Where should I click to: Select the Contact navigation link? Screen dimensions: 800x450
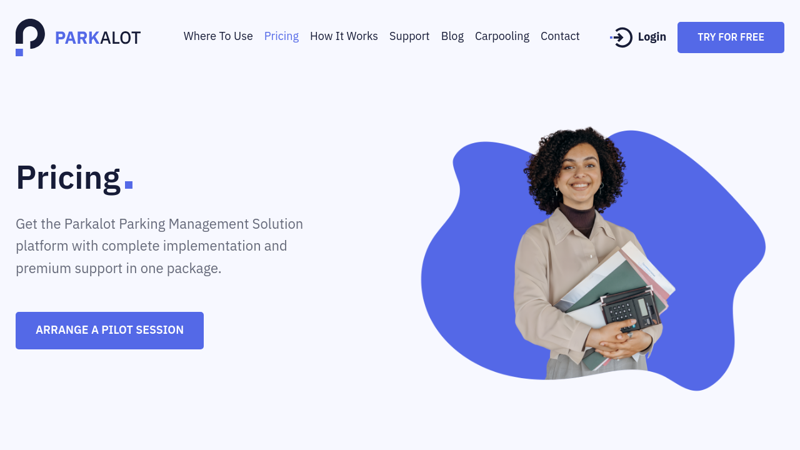(560, 36)
